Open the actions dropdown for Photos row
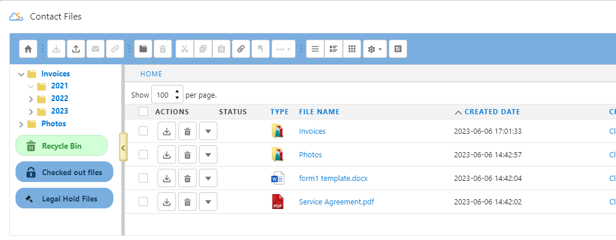This screenshot has width=616, height=240. (x=208, y=155)
